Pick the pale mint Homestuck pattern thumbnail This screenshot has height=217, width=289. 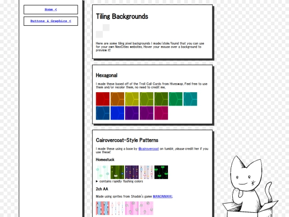coord(103,172)
